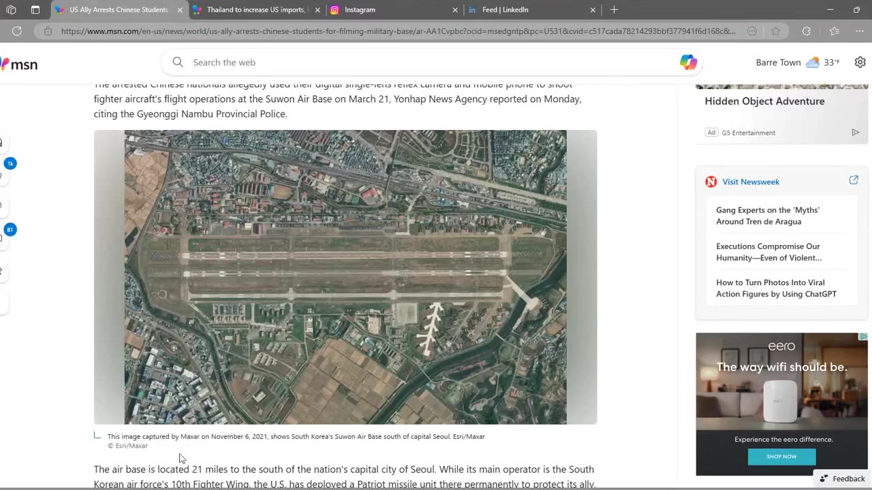This screenshot has width=872, height=490.
Task: Click the Copilot icon in search bar
Action: click(688, 63)
